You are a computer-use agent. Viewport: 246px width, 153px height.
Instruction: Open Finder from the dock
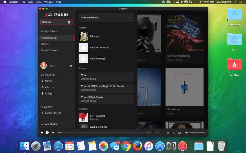25,146
